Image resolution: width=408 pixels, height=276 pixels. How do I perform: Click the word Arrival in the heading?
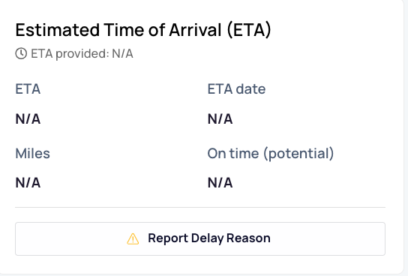pyautogui.click(x=196, y=30)
